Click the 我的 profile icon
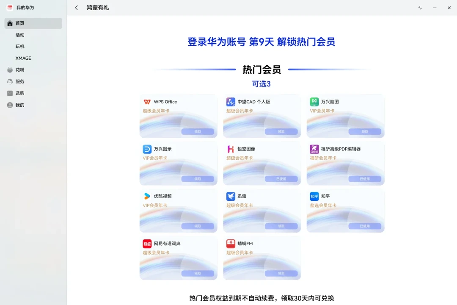Viewport: 457px width, 305px height. coord(10,105)
